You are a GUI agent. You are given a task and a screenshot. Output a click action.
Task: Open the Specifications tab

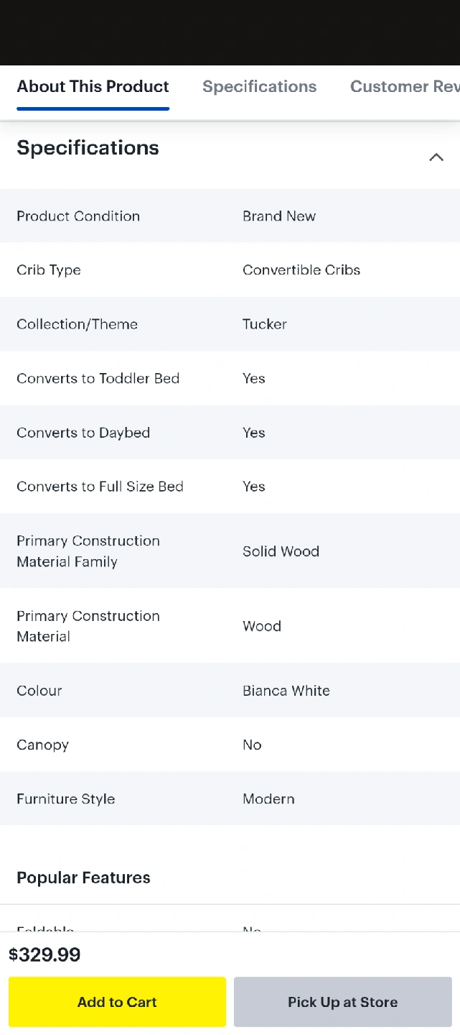click(x=259, y=87)
